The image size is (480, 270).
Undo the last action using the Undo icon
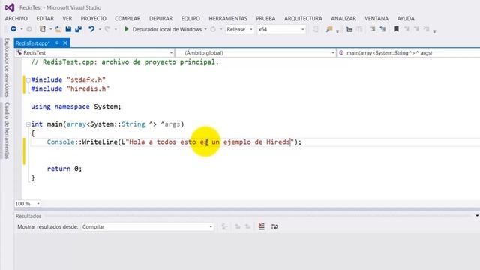click(91, 29)
